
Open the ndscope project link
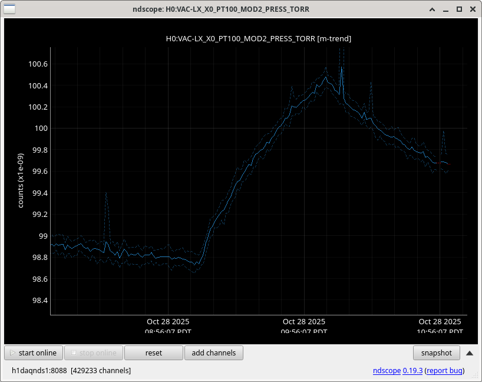tap(387, 371)
